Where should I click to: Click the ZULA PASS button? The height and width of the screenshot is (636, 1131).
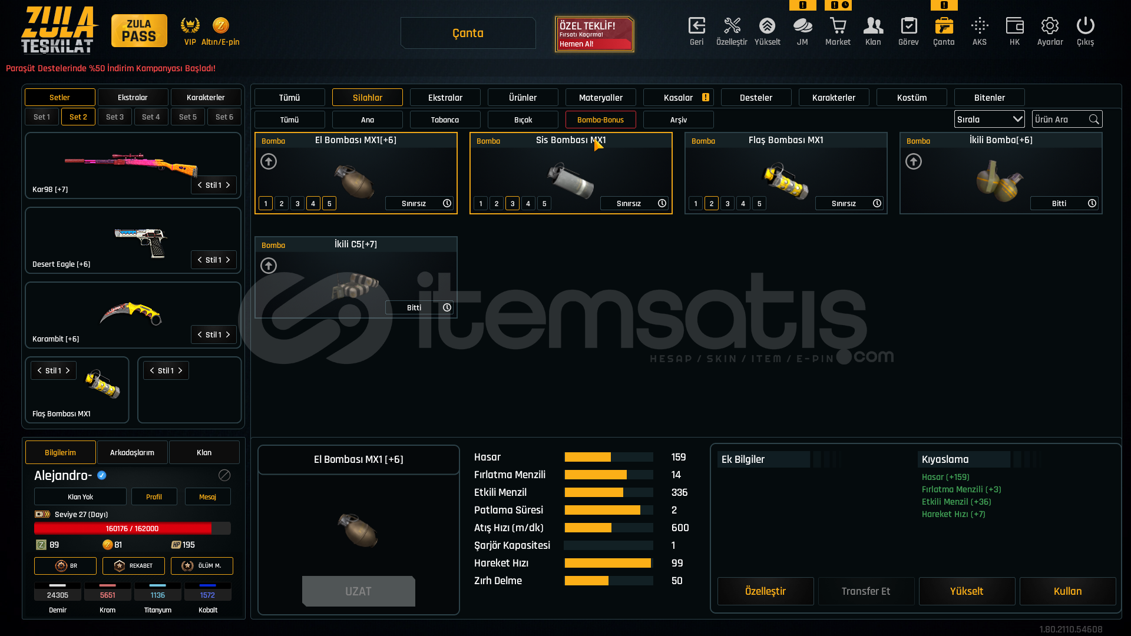pos(139,31)
